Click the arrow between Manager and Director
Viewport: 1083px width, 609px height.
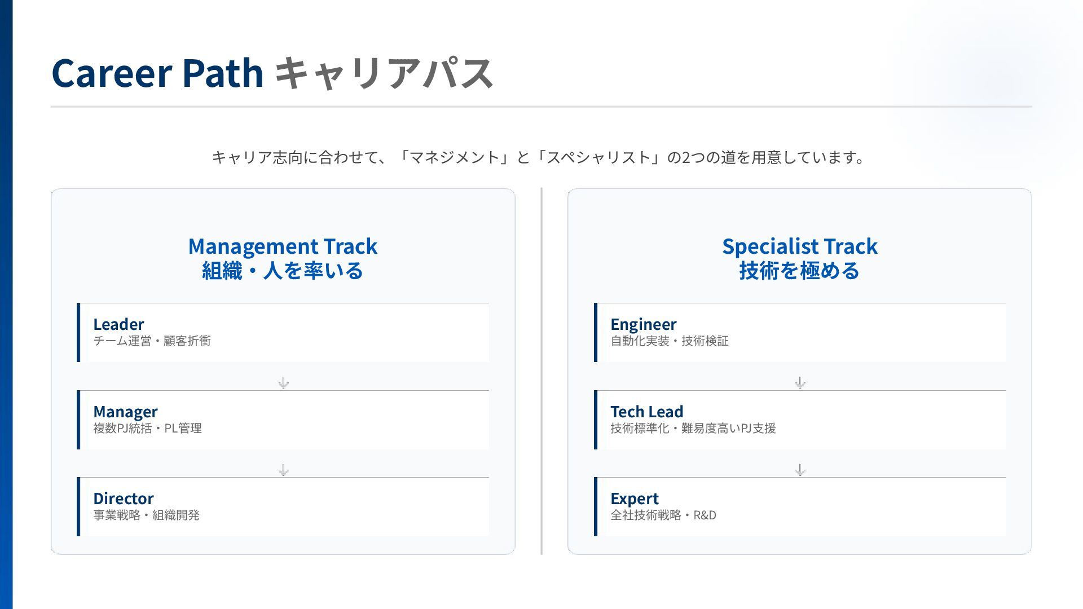pyautogui.click(x=283, y=470)
